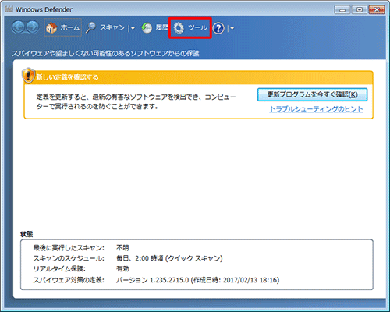Minimize the Windows Defender window

coord(342,10)
